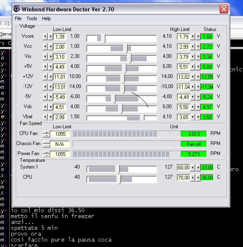Click the CPU temperature slider thumb
Viewport: 243px width, 247px height.
[x=119, y=180]
